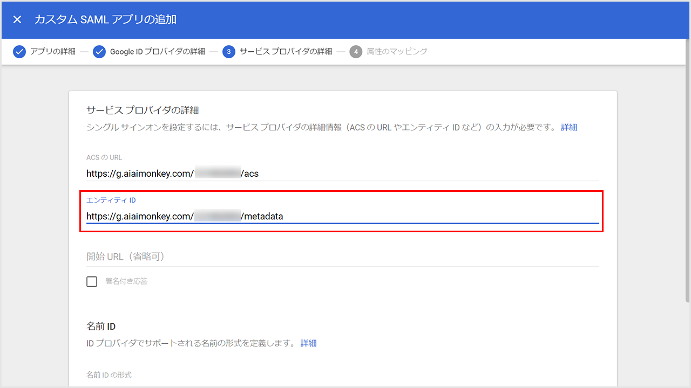691x388 pixels.
Task: Click the checkmark icon for Google ID プロバイダ step
Action: coord(99,52)
